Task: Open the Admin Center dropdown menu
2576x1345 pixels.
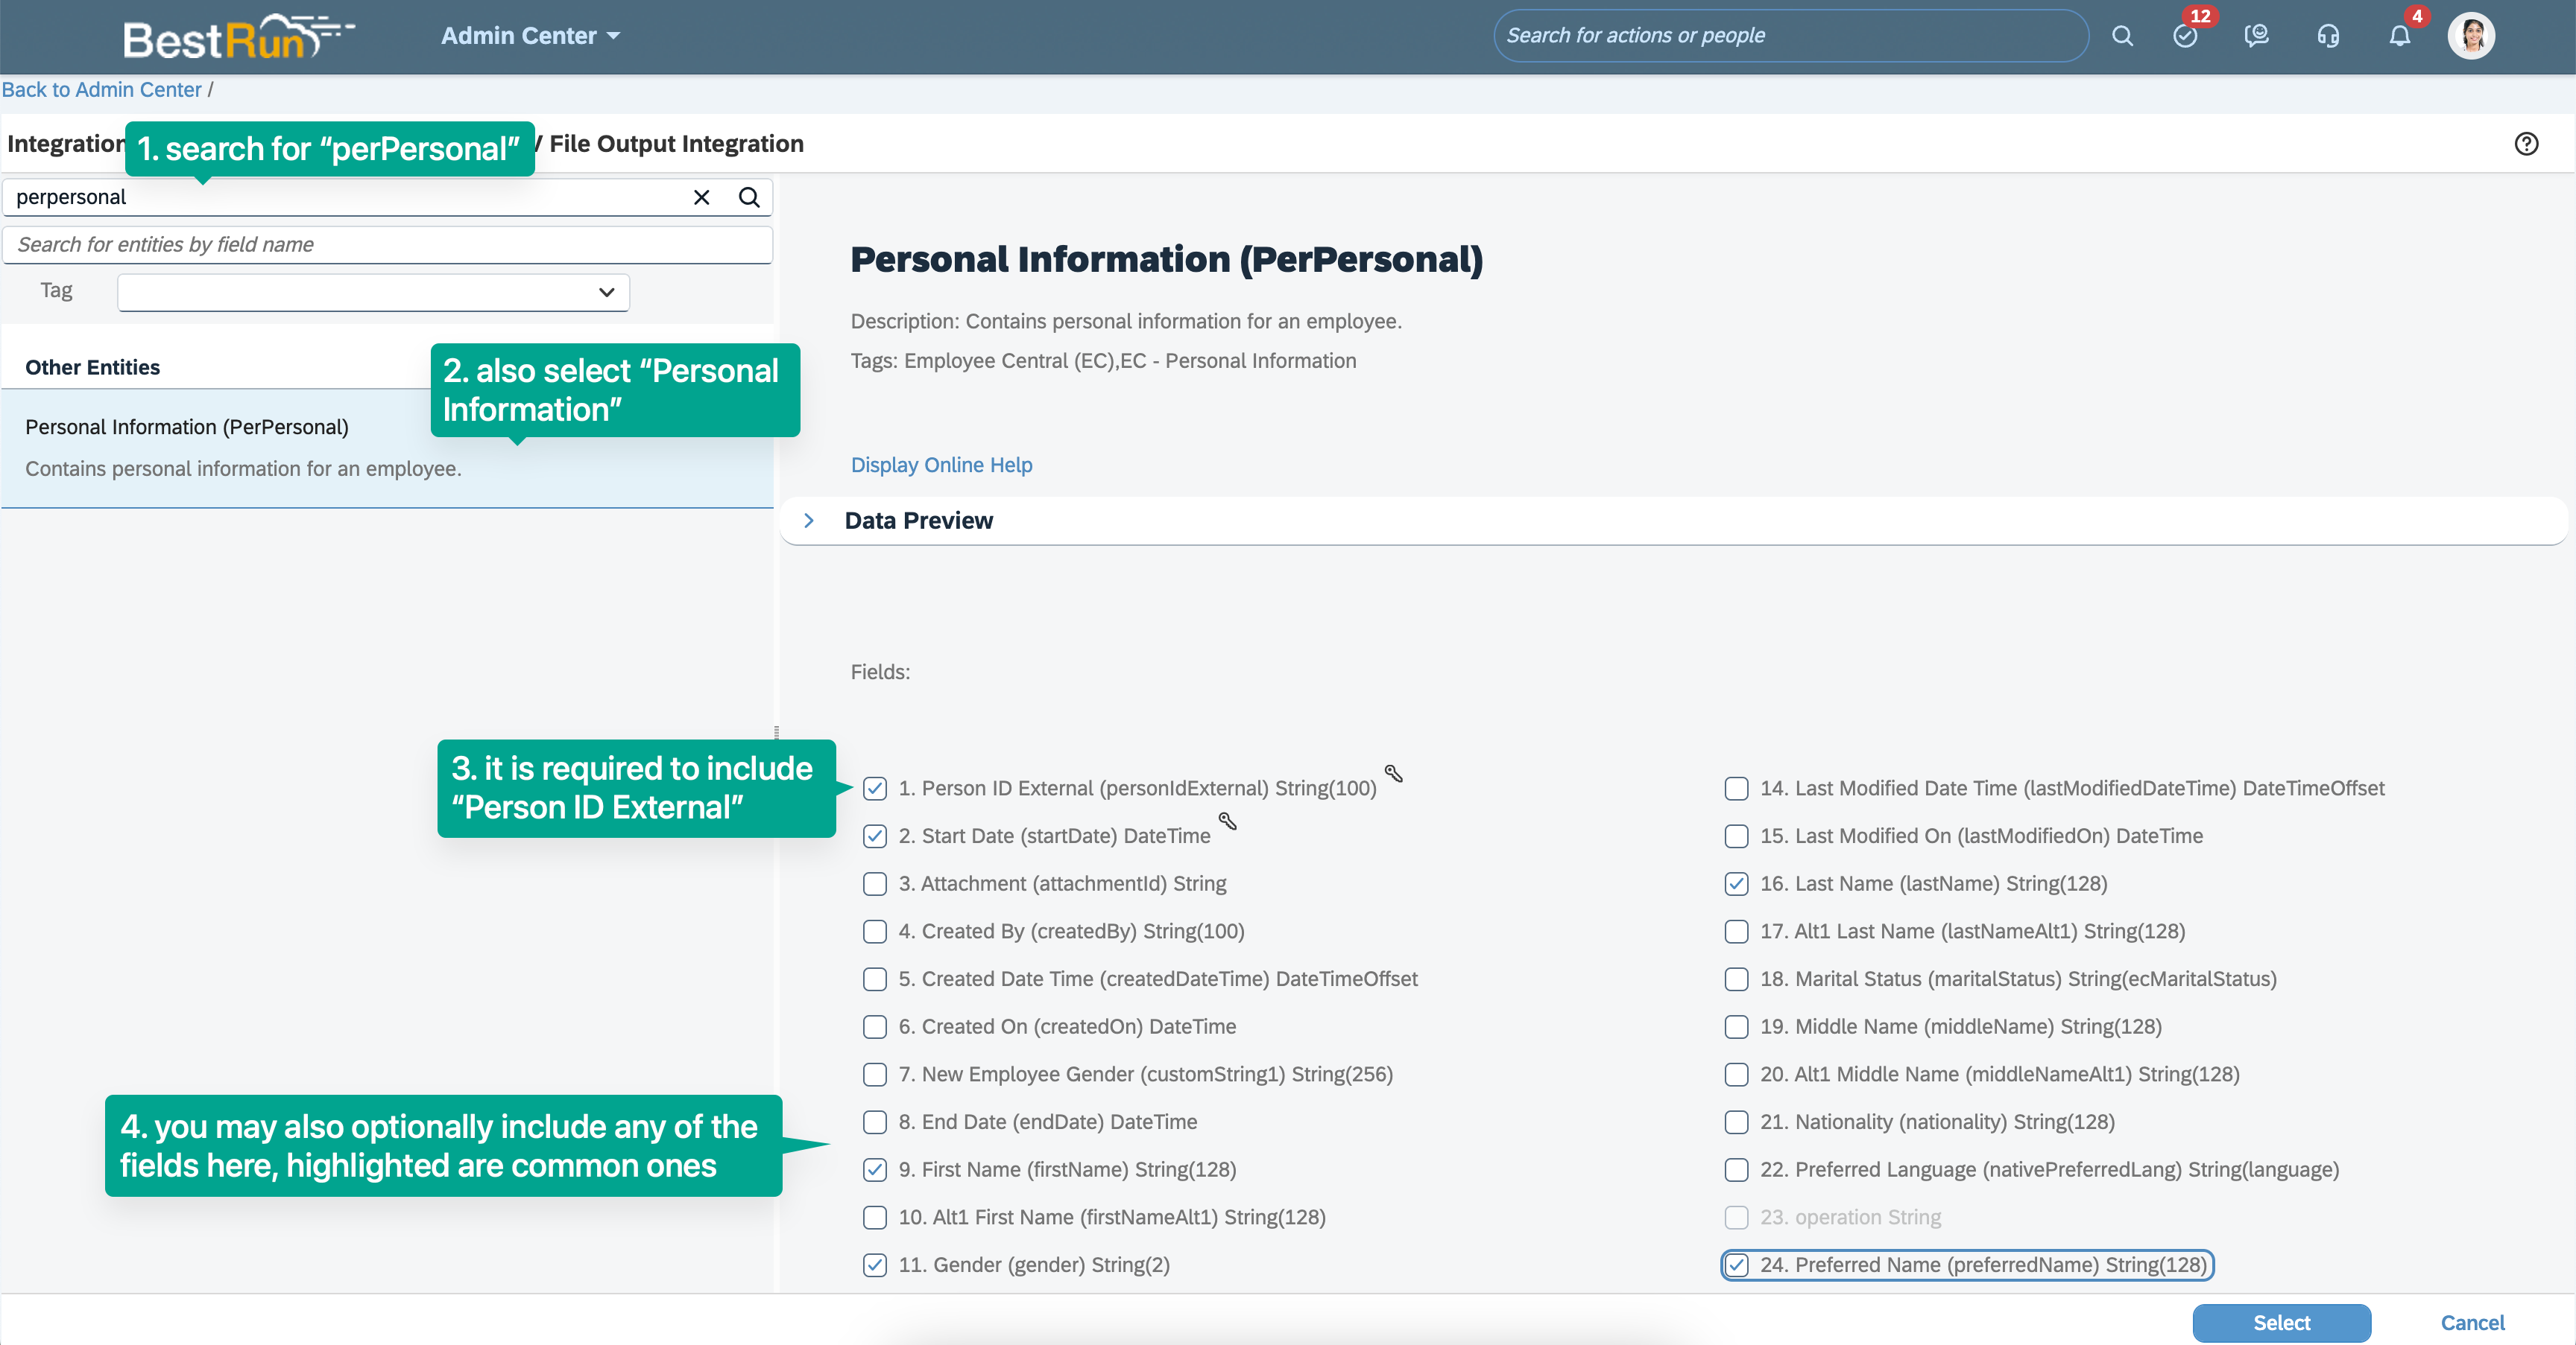Action: tap(530, 36)
